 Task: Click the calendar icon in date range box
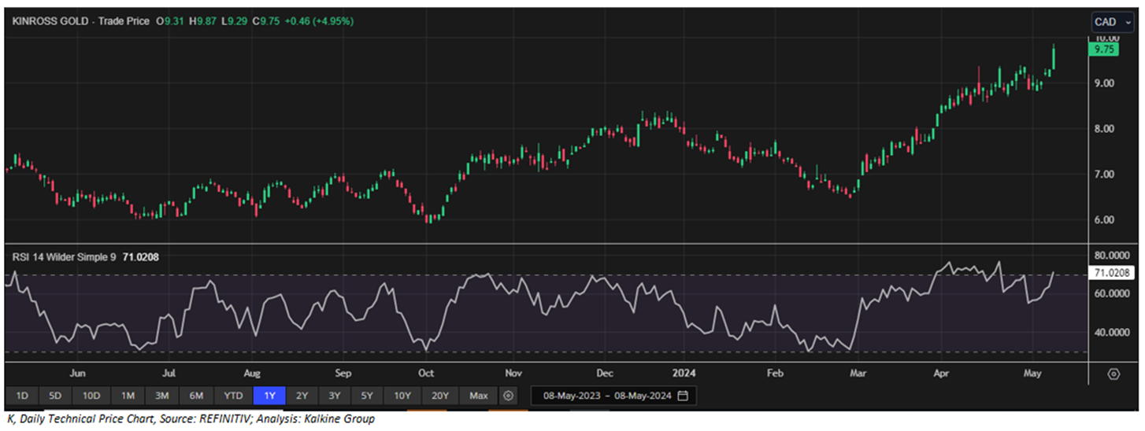[683, 396]
